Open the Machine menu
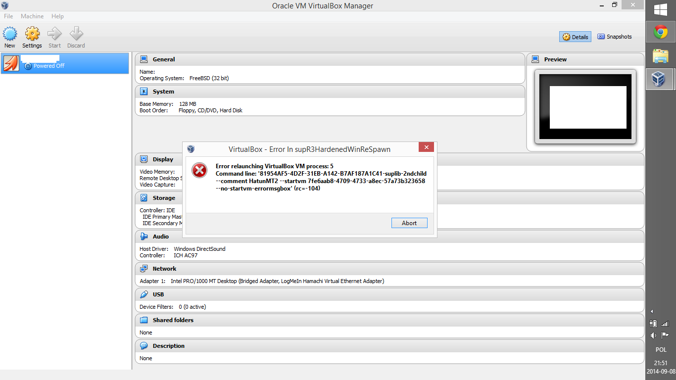This screenshot has width=676, height=380. pyautogui.click(x=32, y=16)
